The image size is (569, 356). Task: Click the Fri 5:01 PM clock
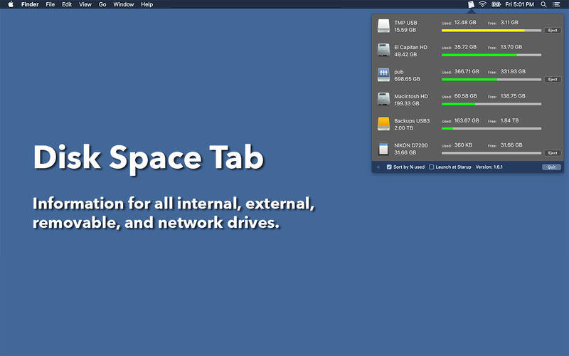tap(520, 4)
